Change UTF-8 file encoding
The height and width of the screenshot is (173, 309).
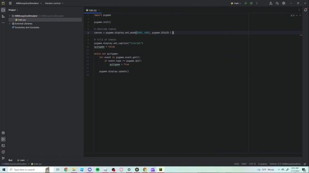click(252, 164)
